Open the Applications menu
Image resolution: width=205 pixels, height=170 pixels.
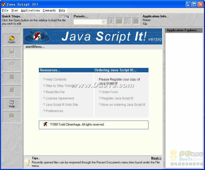[30, 10]
